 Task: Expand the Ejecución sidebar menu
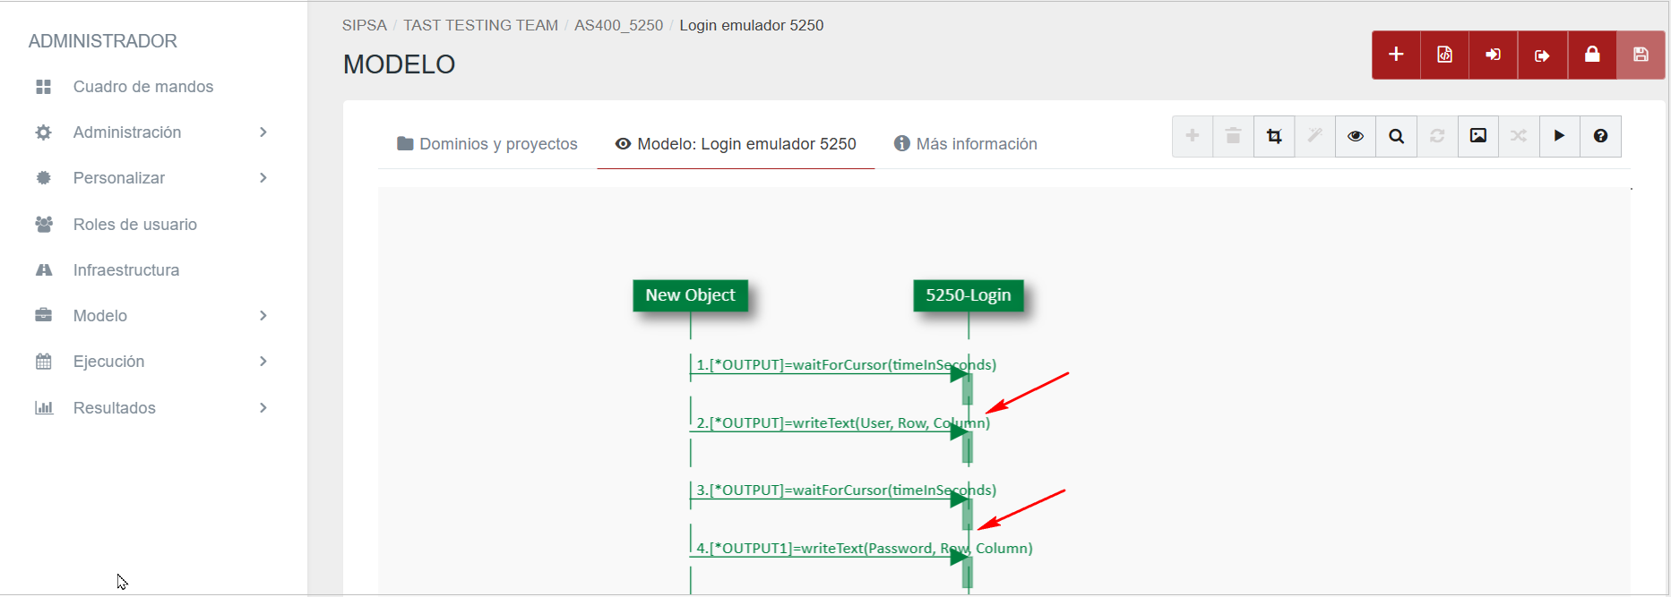151,362
